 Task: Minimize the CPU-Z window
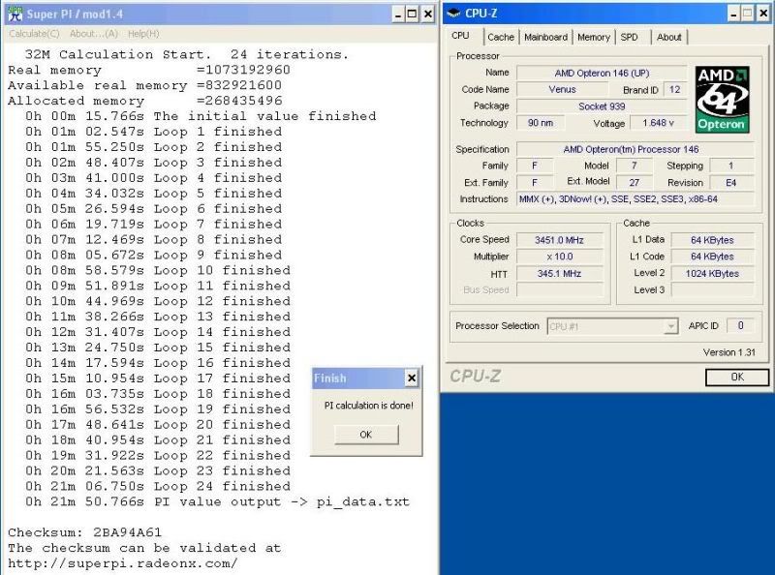[734, 15]
